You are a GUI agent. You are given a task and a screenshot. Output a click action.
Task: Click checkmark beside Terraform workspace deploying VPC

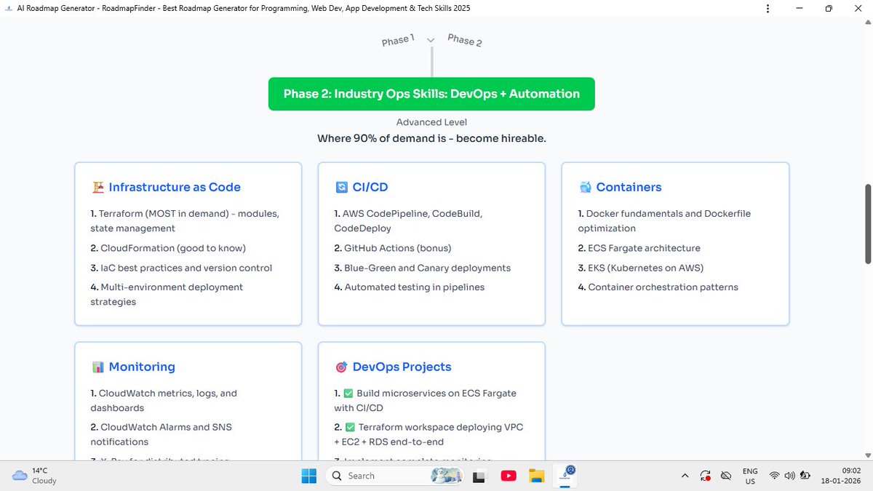tap(349, 427)
